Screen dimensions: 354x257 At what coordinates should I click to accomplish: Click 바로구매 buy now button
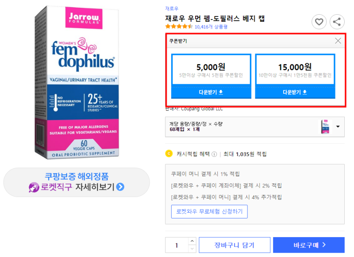[x=308, y=245]
